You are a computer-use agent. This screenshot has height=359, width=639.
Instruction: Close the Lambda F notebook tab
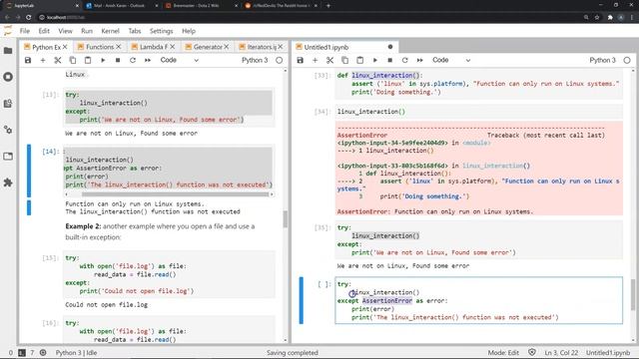pos(173,47)
